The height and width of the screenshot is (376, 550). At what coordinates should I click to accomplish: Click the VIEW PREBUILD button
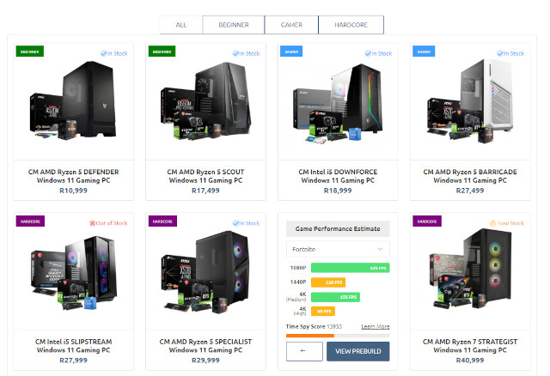(x=358, y=351)
